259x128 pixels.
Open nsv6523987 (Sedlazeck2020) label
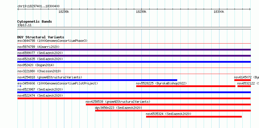click(x=40, y=89)
